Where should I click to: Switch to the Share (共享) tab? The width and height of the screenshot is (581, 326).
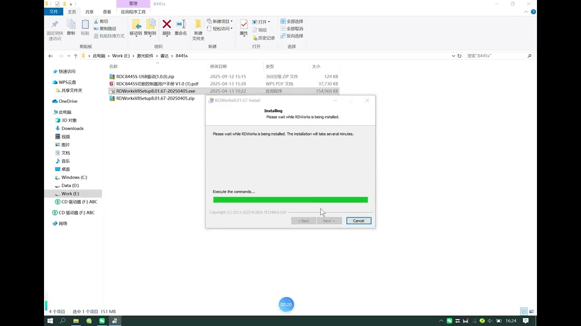point(89,12)
